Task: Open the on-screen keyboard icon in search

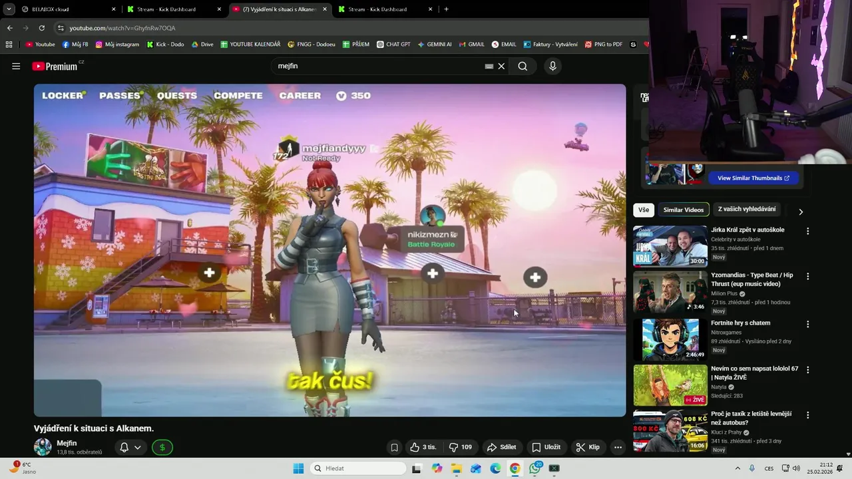Action: (489, 66)
